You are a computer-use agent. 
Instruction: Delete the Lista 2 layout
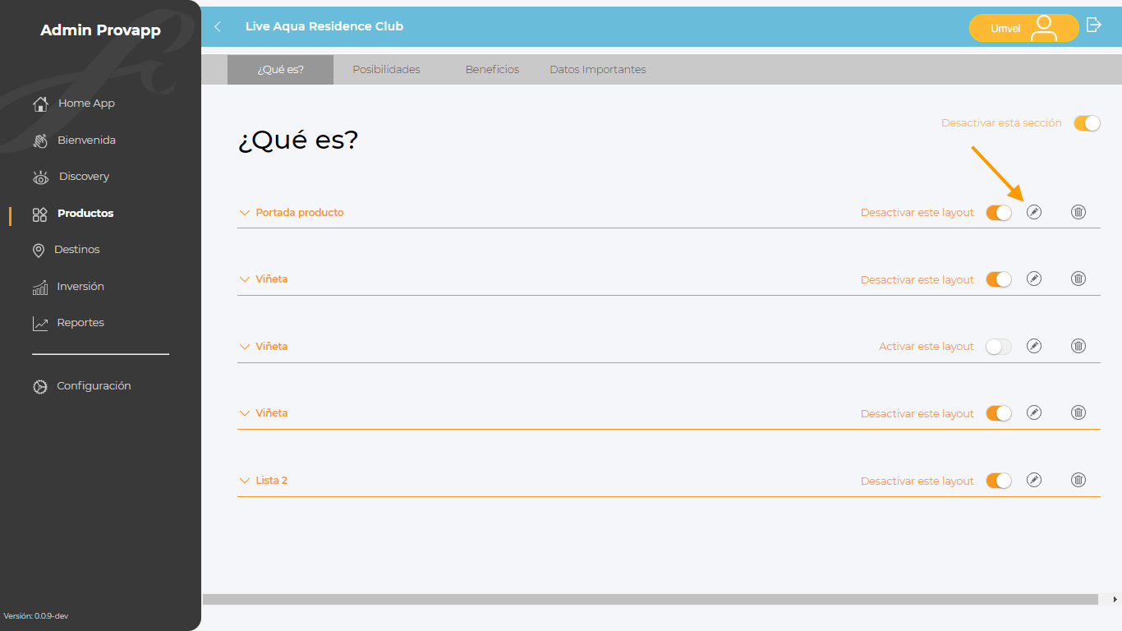[1078, 480]
